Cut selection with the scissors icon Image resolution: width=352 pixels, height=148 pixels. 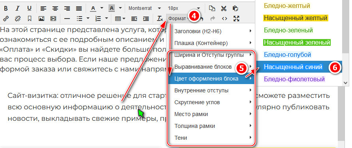pyautogui.click(x=224, y=9)
